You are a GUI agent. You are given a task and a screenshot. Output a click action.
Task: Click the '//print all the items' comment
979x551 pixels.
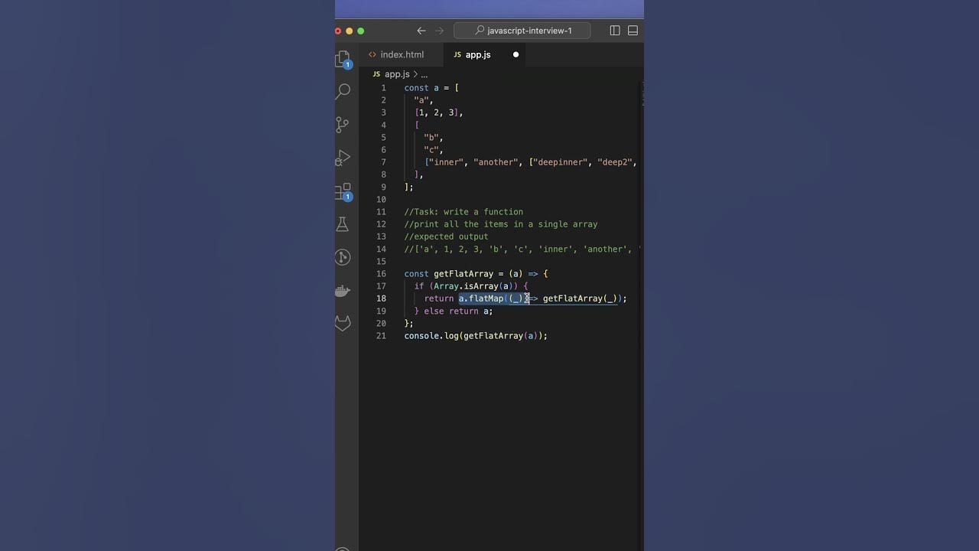[501, 224]
